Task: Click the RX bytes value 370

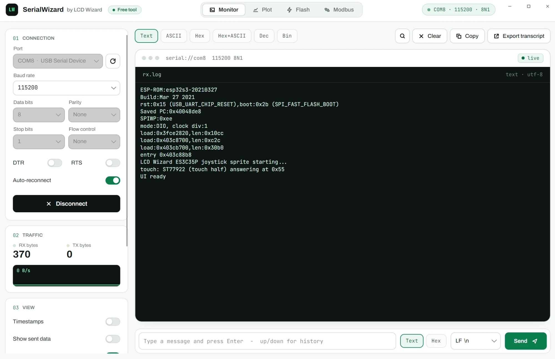Action: [x=22, y=254]
